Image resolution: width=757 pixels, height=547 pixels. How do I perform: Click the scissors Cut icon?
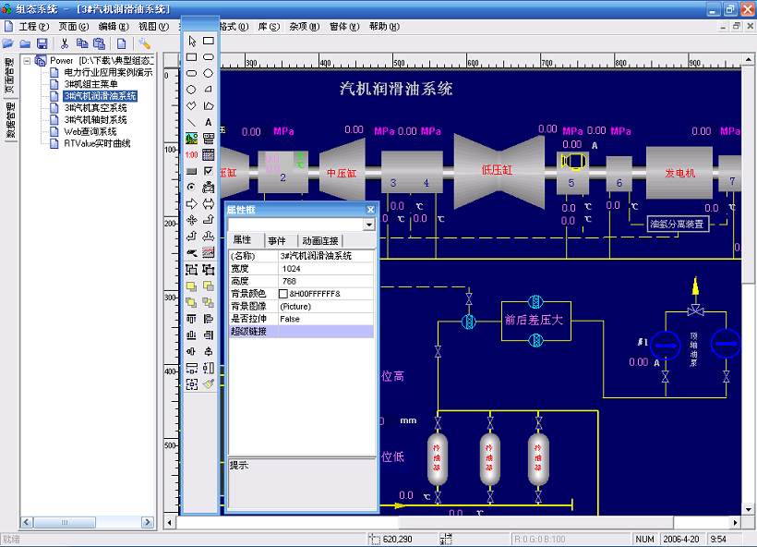pos(65,43)
